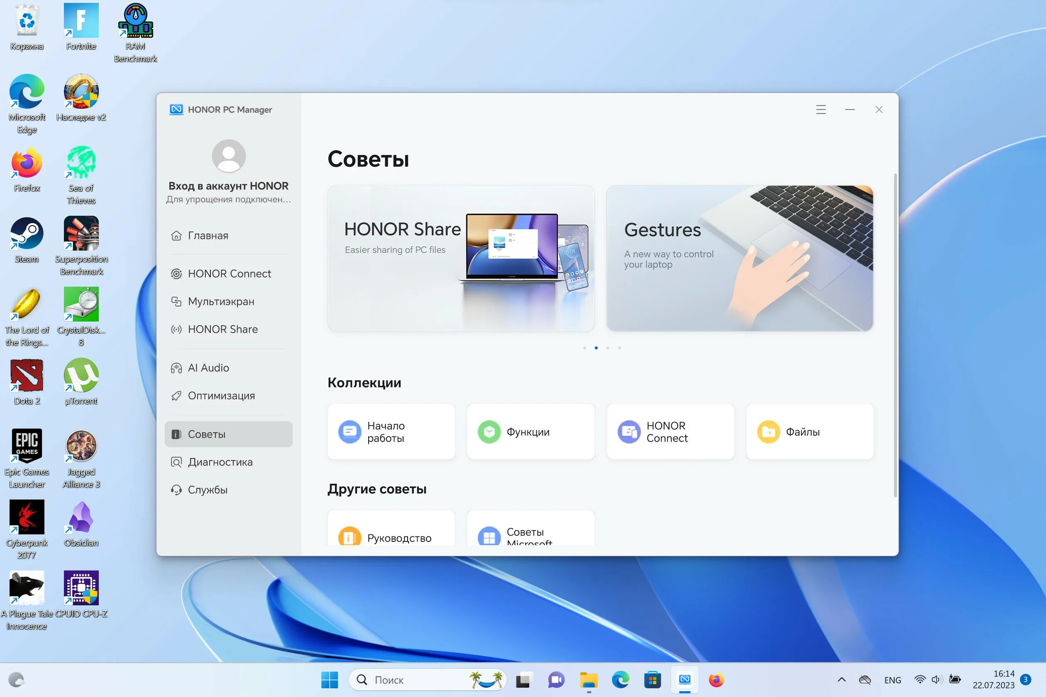Scroll to next tip carousel slide
This screenshot has height=697, width=1046.
(x=608, y=348)
